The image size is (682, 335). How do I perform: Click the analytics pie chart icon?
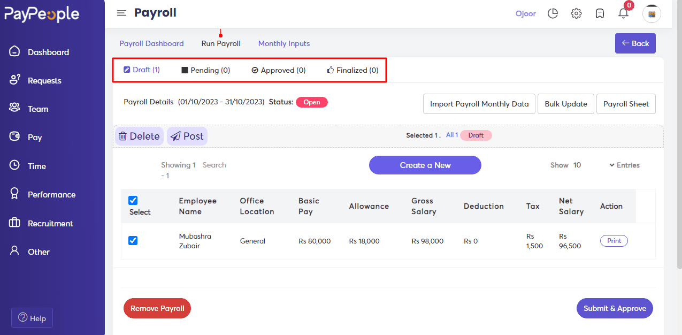click(x=553, y=13)
